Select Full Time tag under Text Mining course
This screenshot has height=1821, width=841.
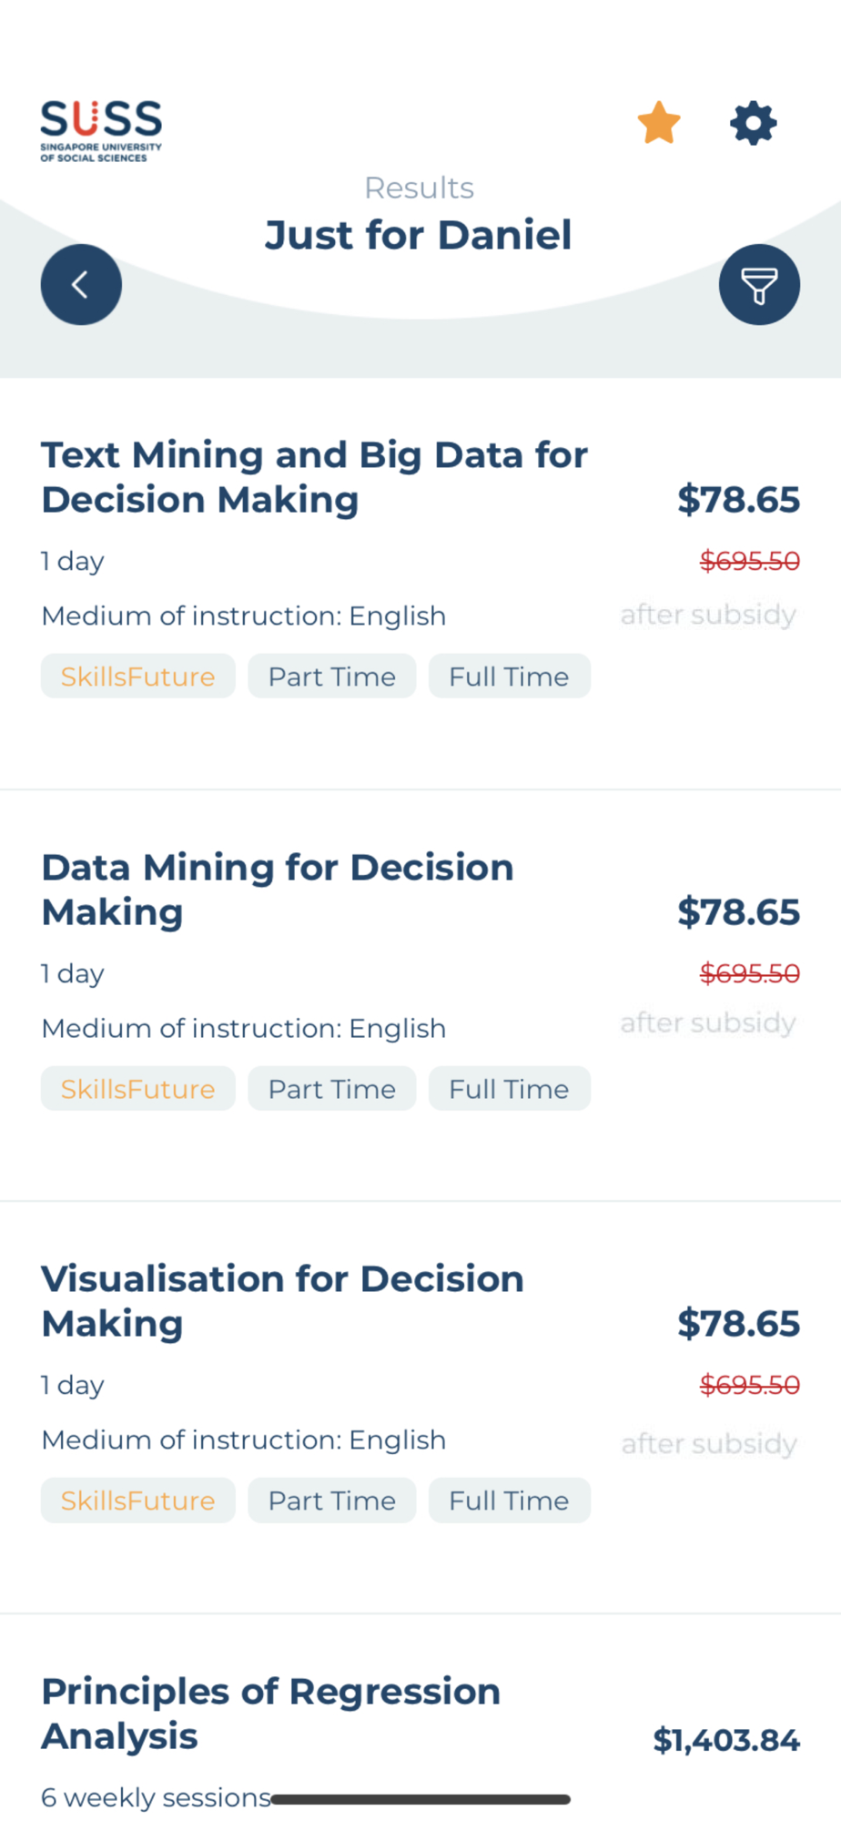click(510, 677)
